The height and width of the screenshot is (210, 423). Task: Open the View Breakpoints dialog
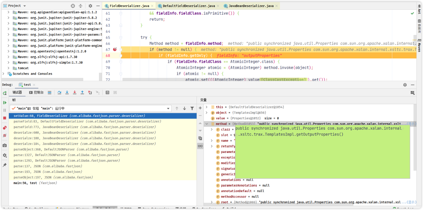[x=5, y=128]
